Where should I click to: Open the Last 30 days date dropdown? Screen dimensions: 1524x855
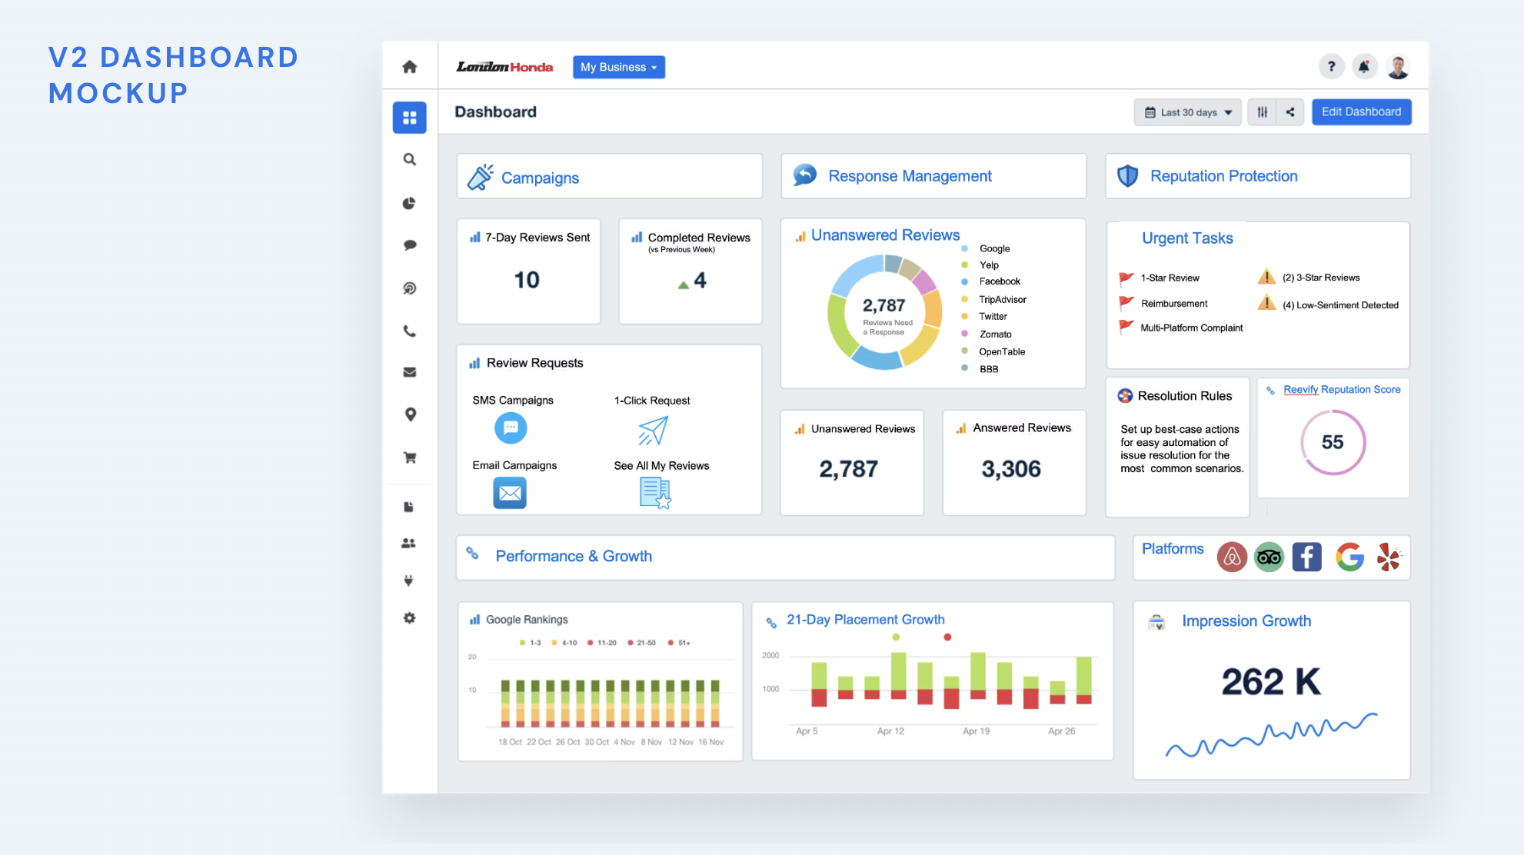click(x=1188, y=112)
